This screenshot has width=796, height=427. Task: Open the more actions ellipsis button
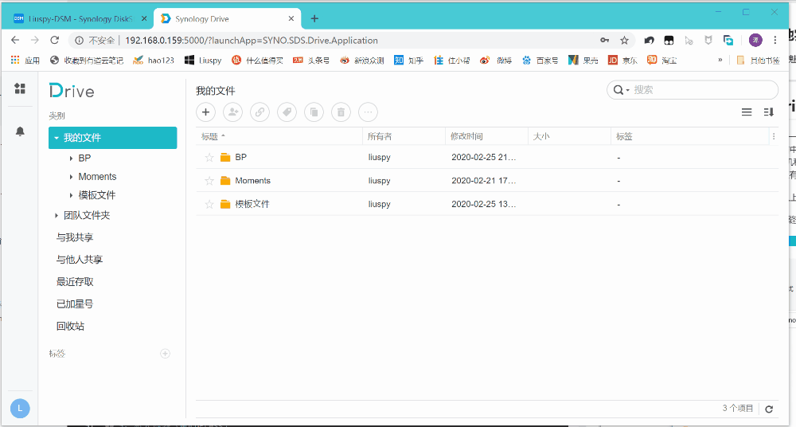(368, 112)
